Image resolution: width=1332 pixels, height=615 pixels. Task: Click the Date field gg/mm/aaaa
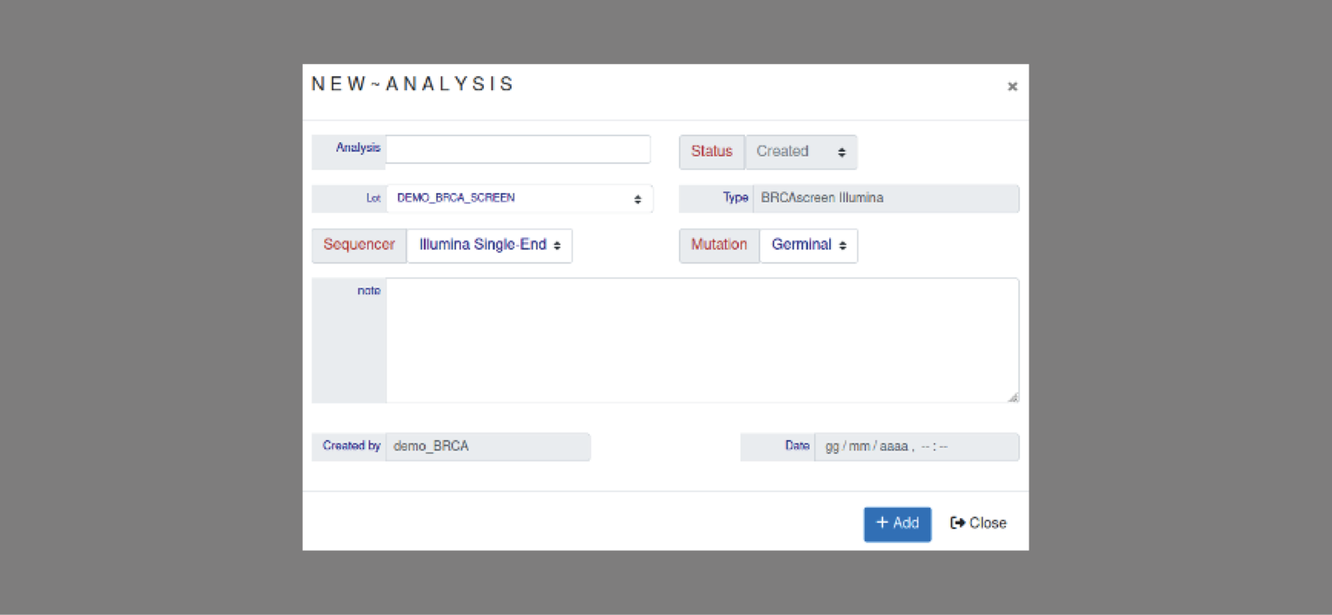(x=916, y=447)
